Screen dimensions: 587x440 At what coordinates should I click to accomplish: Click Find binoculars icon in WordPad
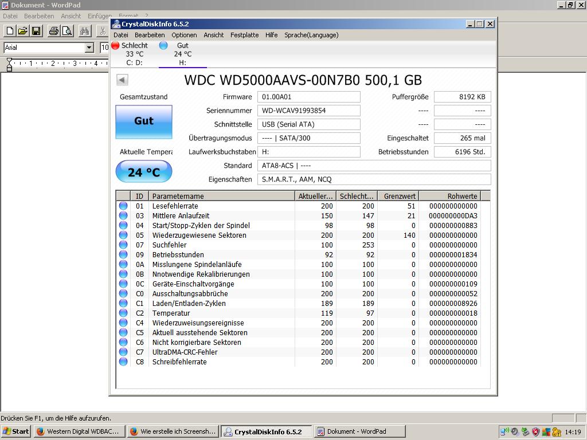(85, 31)
